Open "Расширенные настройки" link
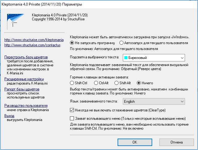This screenshot has width=198, height=150. click(24, 79)
